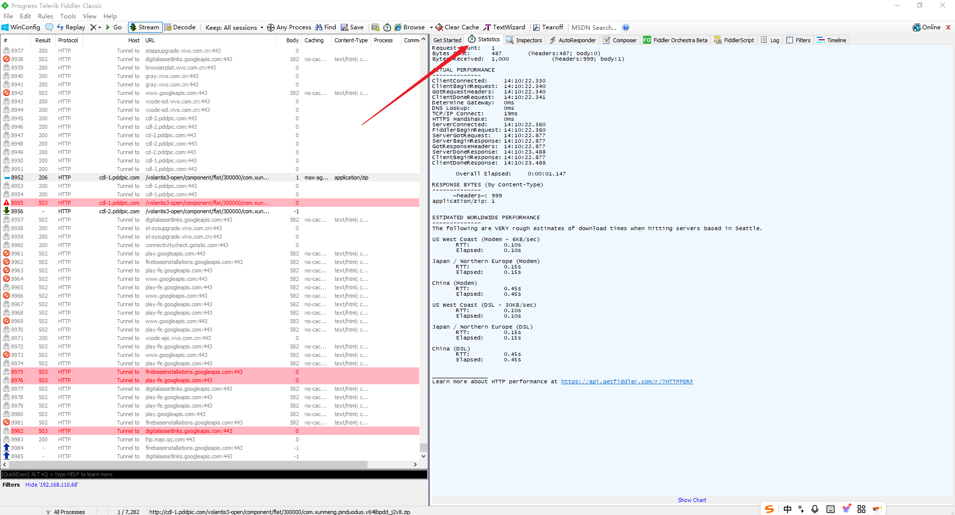Image resolution: width=955 pixels, height=515 pixels.
Task: Switch to the Inspectors tab
Action: click(x=524, y=40)
